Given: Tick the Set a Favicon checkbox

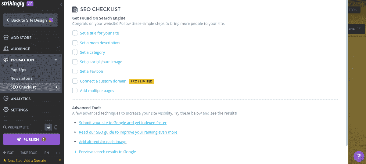Looking at the screenshot, I should point(75,71).
